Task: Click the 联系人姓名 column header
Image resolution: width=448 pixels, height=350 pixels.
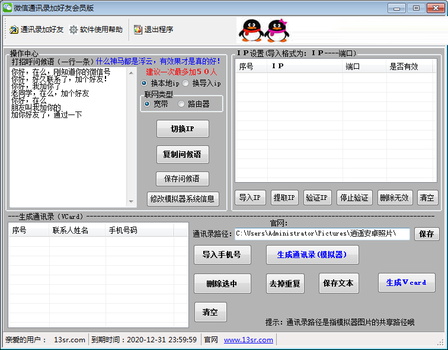Action: pos(77,230)
